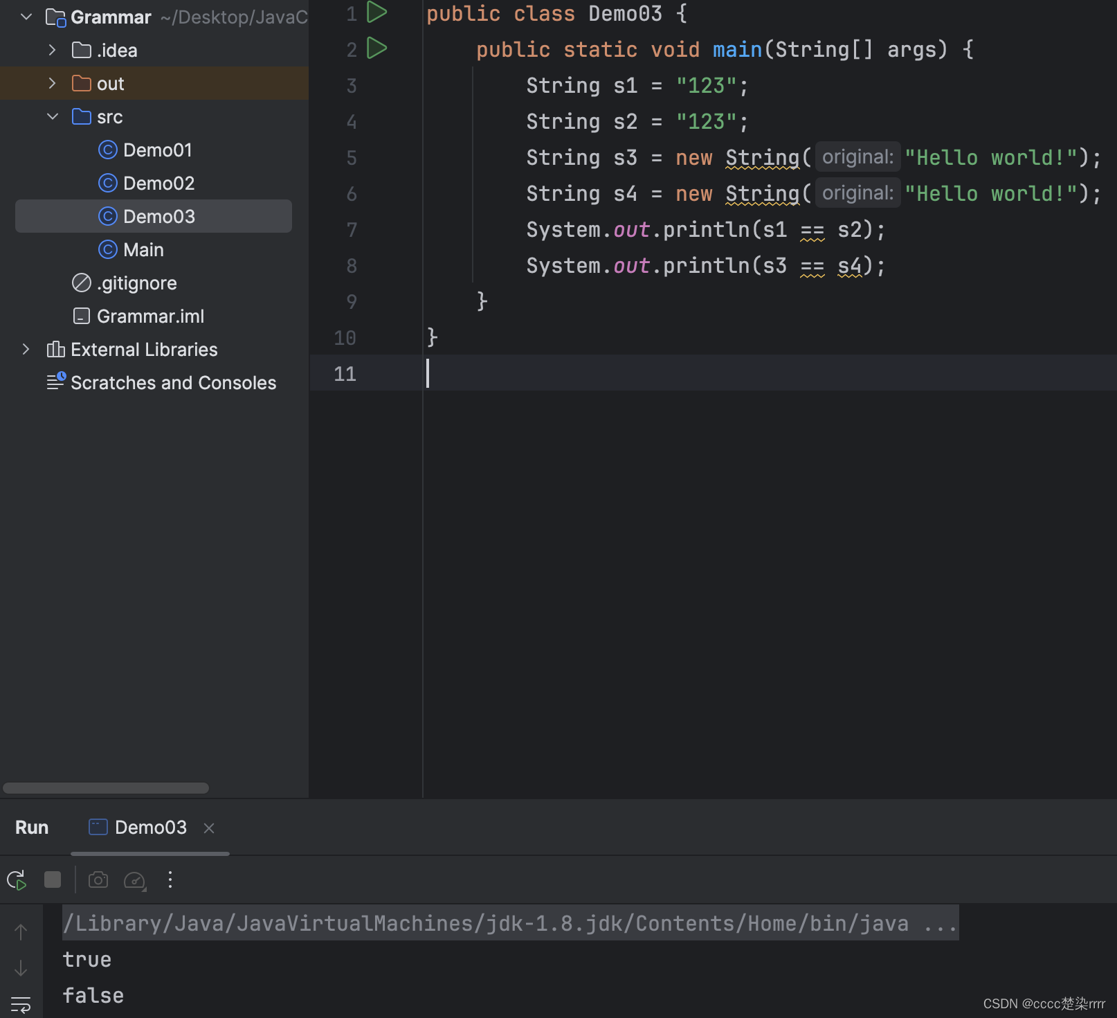
Task: Click the java command line in console
Action: coord(510,923)
